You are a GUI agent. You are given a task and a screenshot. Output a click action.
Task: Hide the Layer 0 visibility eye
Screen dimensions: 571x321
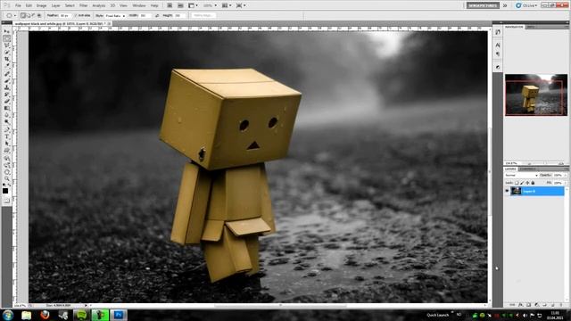[507, 191]
